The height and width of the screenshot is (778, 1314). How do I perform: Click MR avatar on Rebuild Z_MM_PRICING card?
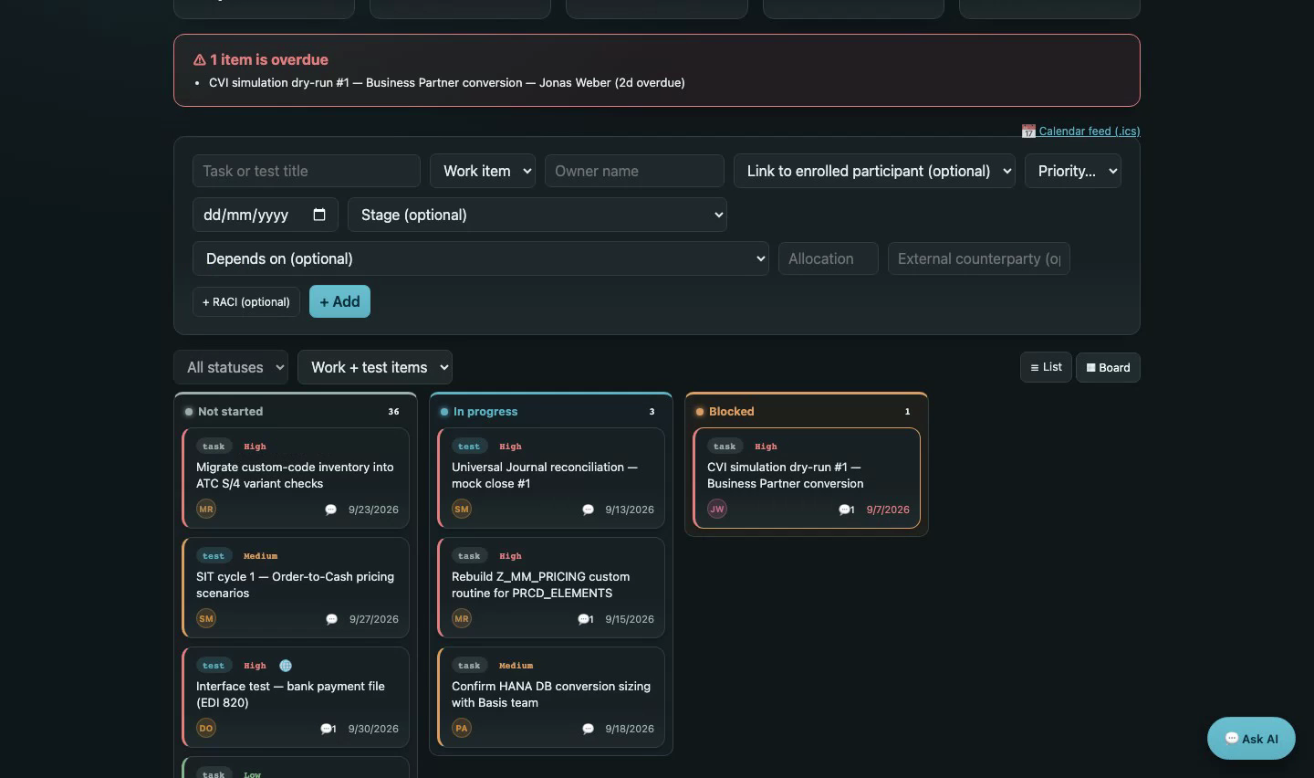tap(462, 618)
